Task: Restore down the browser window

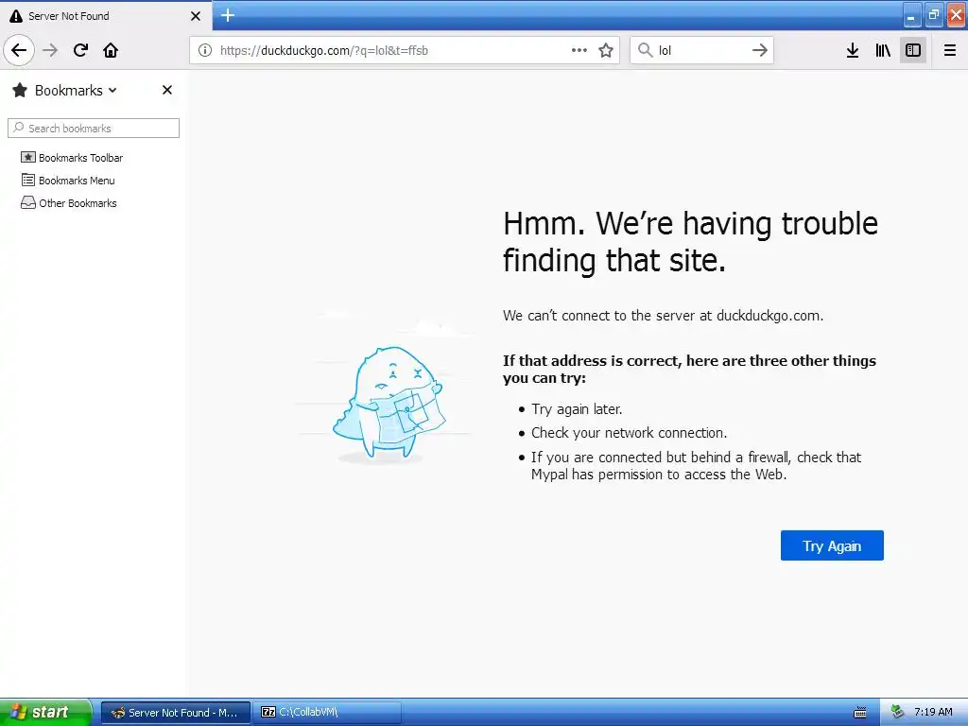Action: pyautogui.click(x=933, y=15)
